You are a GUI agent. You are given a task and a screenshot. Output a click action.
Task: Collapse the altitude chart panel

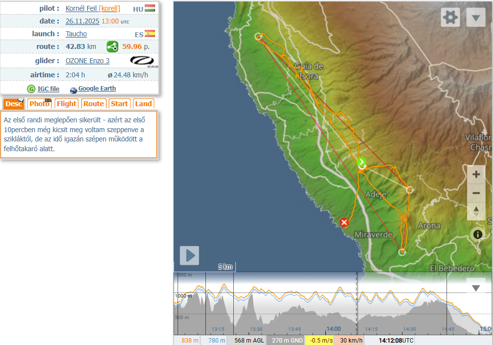(x=475, y=288)
